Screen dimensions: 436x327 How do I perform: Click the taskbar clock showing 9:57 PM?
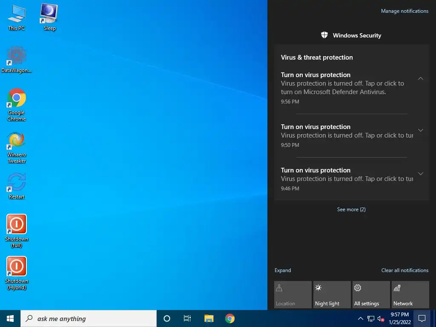pos(400,318)
